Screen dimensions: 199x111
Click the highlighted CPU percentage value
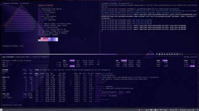click(72, 61)
